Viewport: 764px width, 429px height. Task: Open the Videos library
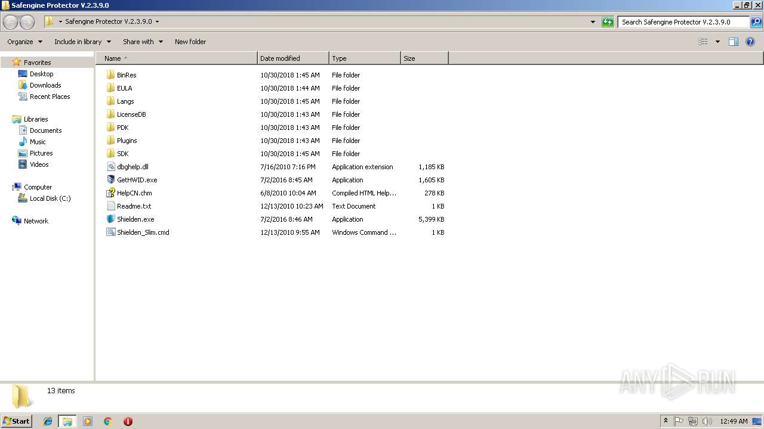[39, 164]
